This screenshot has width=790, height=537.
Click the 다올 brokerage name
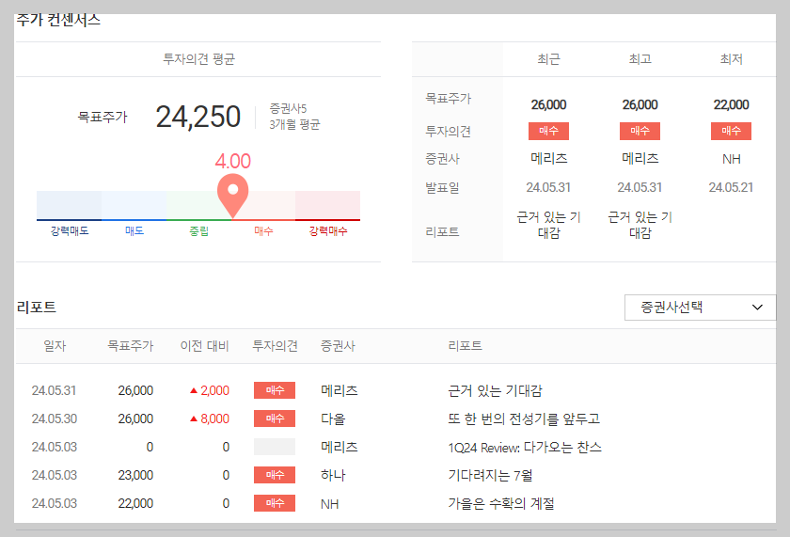tap(333, 419)
